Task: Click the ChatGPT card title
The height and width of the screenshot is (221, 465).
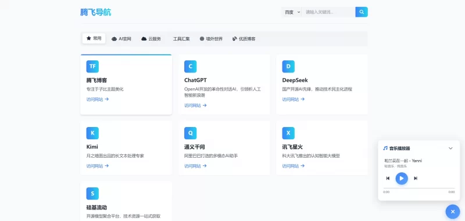Action: tap(195, 80)
